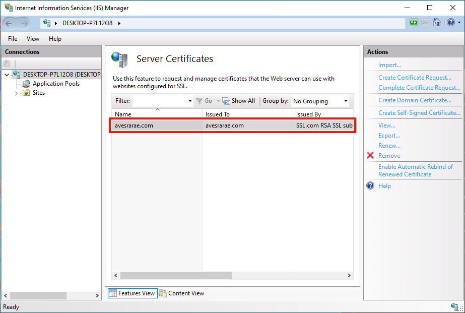The image size is (465, 313).
Task: Open the Filter combo box dropdown arrow
Action: coord(190,101)
